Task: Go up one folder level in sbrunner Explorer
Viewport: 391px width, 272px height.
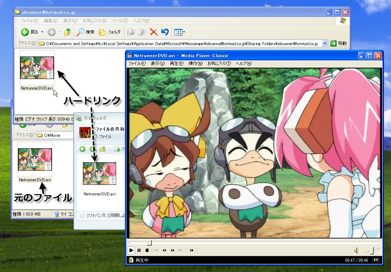Action: coord(67,32)
